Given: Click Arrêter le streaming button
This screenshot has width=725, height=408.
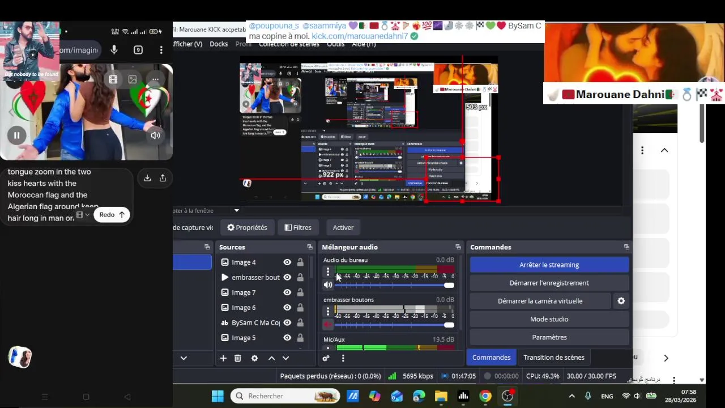Looking at the screenshot, I should pyautogui.click(x=549, y=265).
